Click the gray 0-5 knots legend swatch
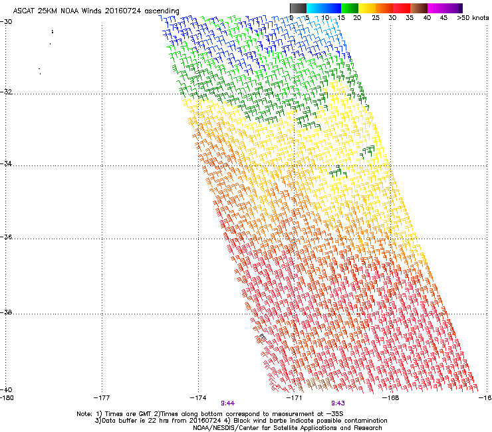The image size is (492, 432). coord(298,8)
